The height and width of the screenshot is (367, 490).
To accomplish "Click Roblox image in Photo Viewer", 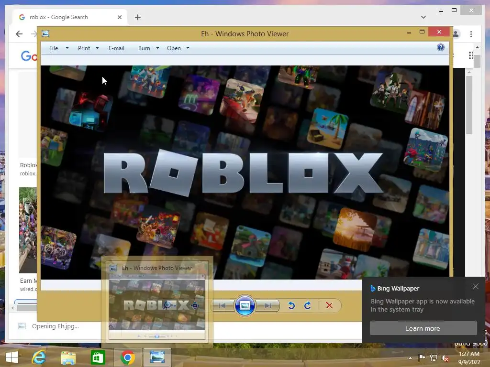I will tap(245, 172).
